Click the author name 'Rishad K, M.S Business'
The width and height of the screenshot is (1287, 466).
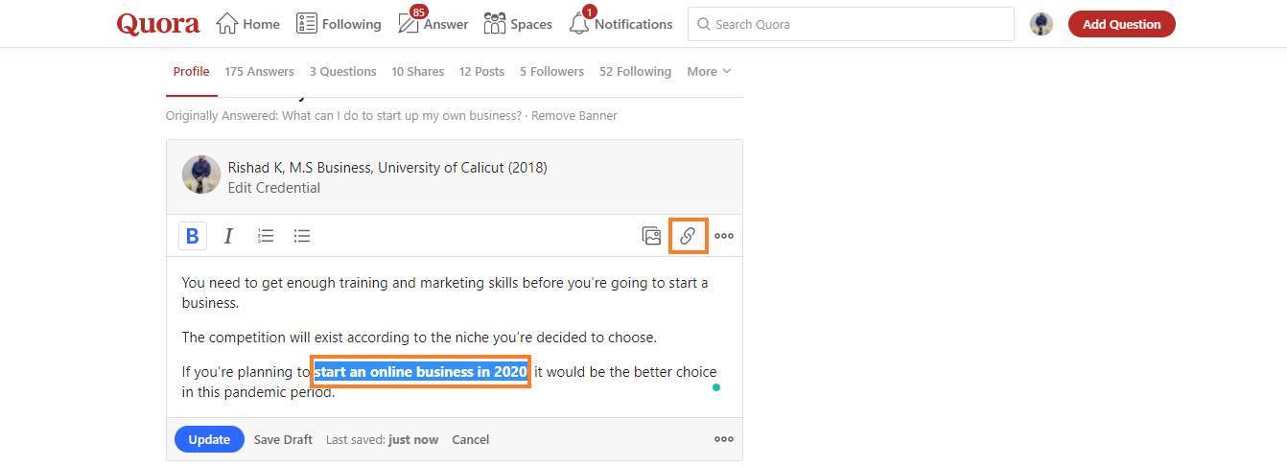300,167
